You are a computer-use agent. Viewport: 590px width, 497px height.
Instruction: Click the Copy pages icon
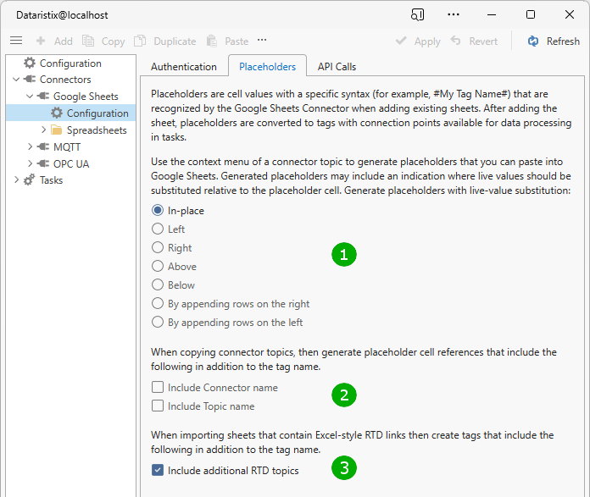[x=88, y=41]
